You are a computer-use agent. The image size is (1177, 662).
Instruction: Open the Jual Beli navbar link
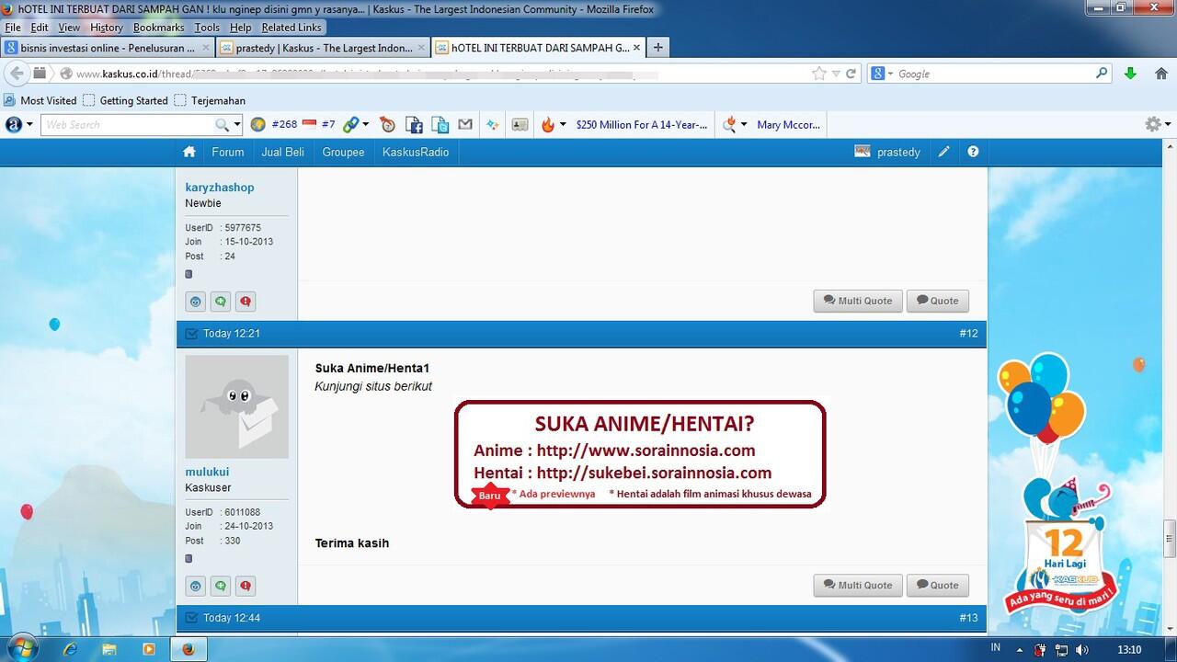pyautogui.click(x=282, y=152)
